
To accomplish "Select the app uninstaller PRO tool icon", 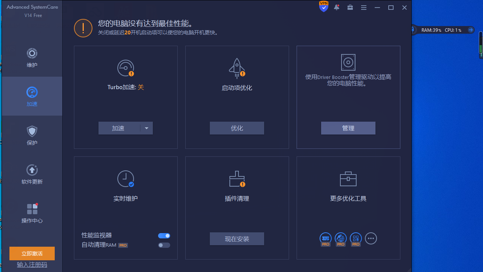I will click(x=355, y=238).
